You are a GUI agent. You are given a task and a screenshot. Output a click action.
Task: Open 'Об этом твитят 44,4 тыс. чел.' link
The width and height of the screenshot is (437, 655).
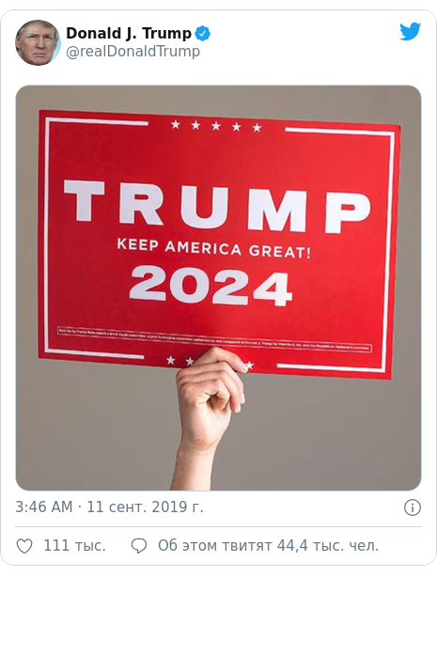click(268, 546)
